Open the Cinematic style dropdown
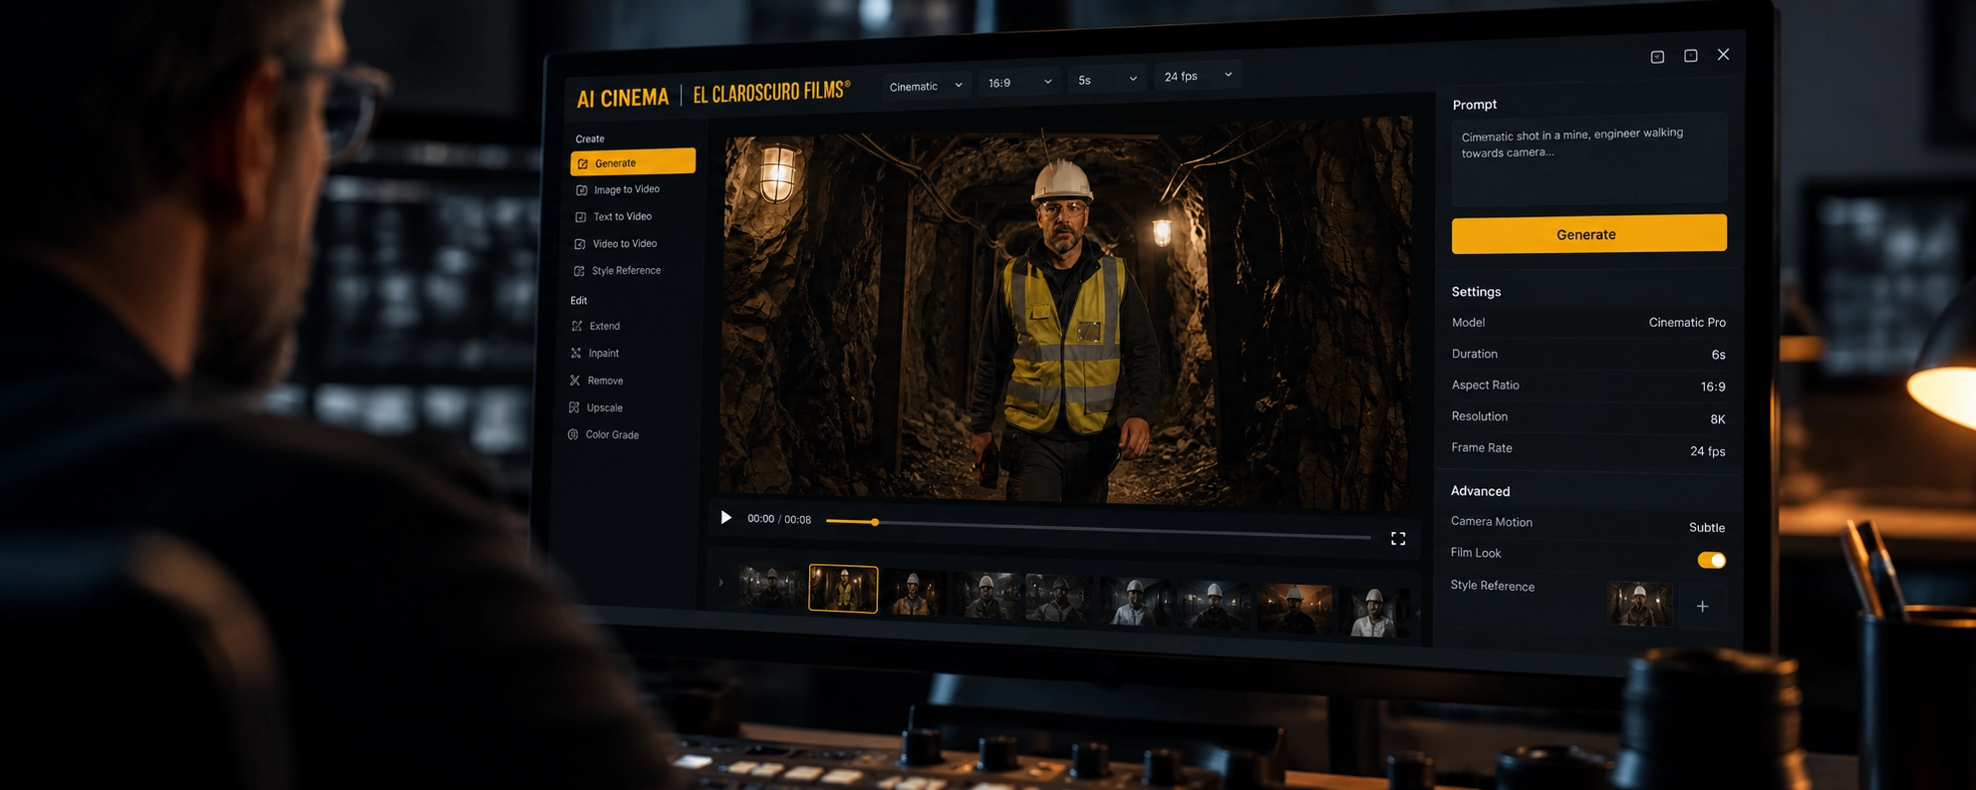 pos(926,87)
